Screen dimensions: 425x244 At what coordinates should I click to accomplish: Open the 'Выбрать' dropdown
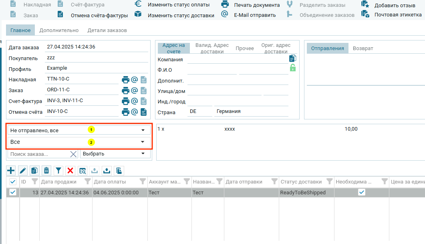pyautogui.click(x=143, y=154)
